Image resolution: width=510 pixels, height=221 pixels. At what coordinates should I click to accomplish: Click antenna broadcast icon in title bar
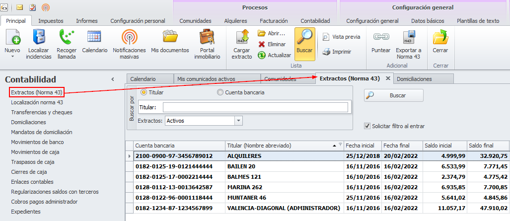(x=46, y=7)
